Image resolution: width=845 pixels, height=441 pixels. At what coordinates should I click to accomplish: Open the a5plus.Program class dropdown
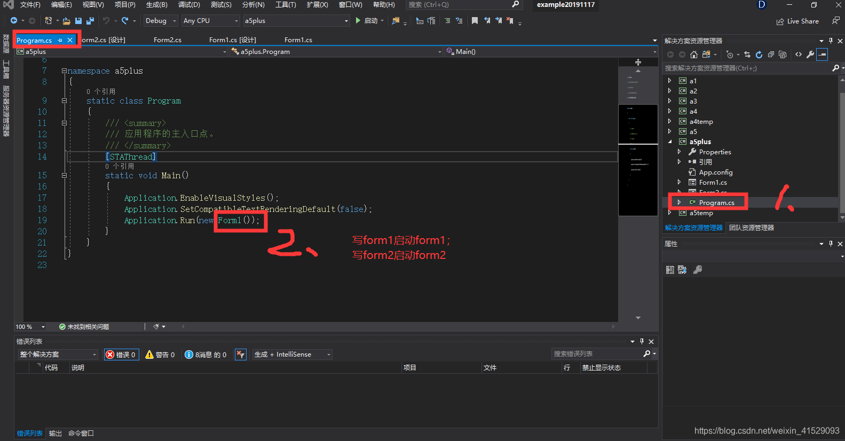coord(337,52)
